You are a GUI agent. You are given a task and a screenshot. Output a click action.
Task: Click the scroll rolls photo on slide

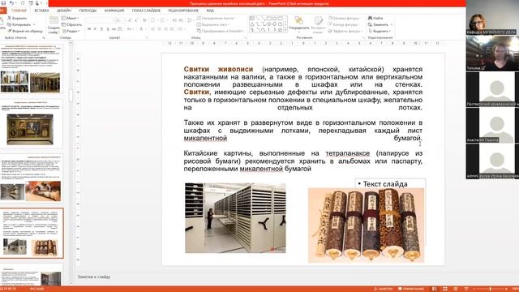tap(366, 225)
